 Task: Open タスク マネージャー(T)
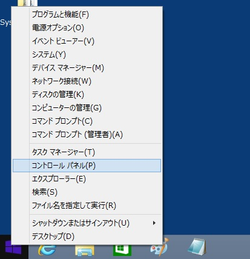(87, 152)
